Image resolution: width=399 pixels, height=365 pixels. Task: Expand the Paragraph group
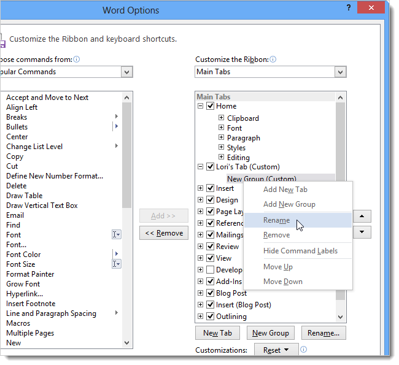[221, 137]
